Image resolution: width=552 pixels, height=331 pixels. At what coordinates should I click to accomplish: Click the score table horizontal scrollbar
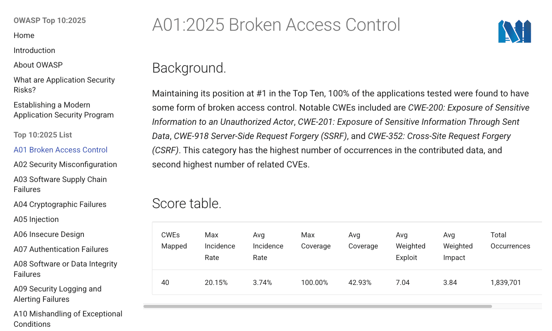click(317, 306)
